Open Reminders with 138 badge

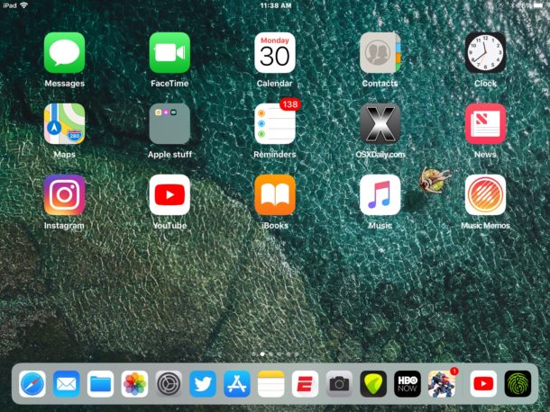[275, 123]
